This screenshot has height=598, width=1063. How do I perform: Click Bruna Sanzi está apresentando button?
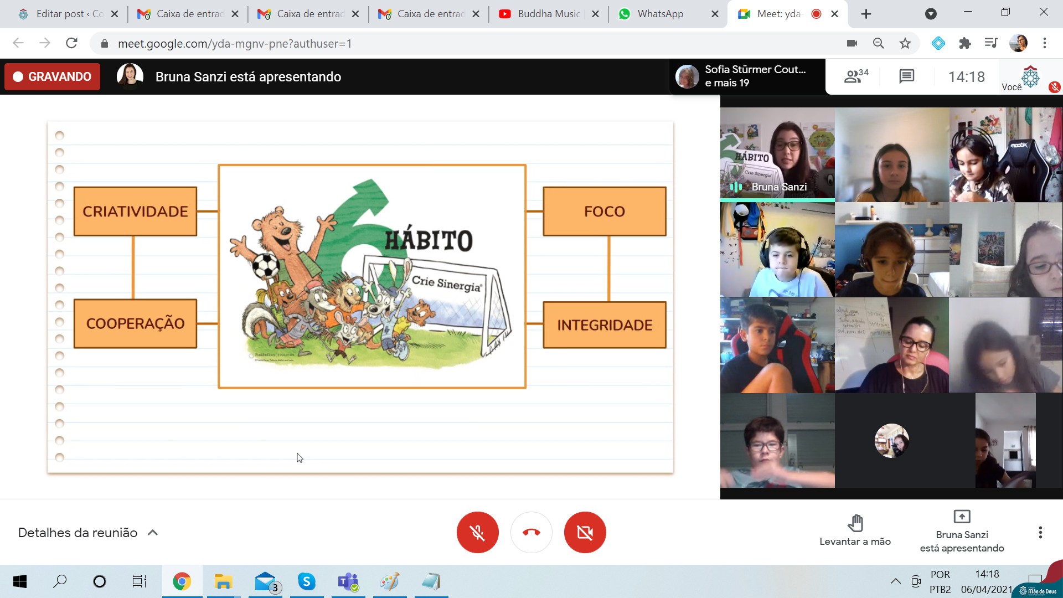(x=962, y=532)
